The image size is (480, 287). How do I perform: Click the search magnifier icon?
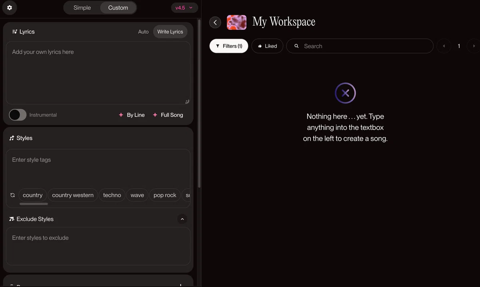pyautogui.click(x=296, y=46)
